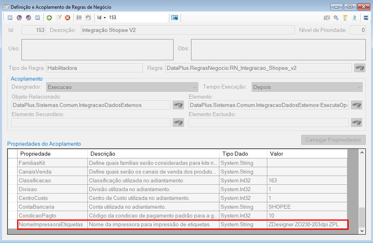
Task: Open the Id search field selector dropdown
Action: [102, 18]
